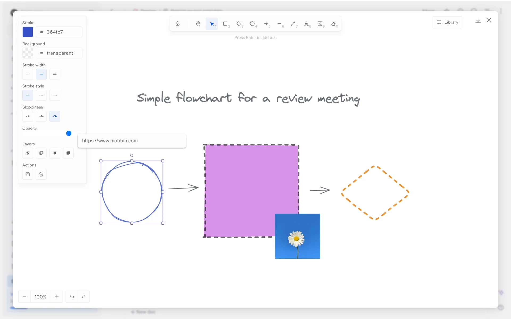Select the Diamond shape tool
Image resolution: width=511 pixels, height=319 pixels.
[239, 24]
